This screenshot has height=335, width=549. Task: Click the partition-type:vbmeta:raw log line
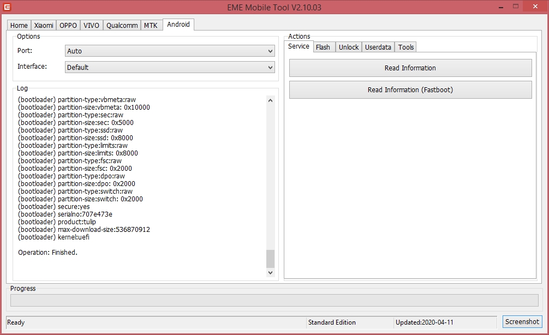[x=77, y=100]
